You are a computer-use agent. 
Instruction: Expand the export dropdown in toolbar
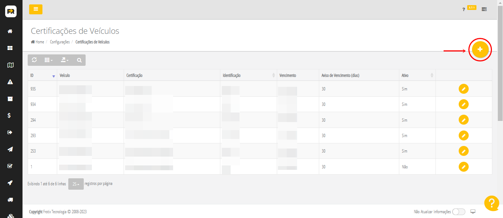click(65, 60)
